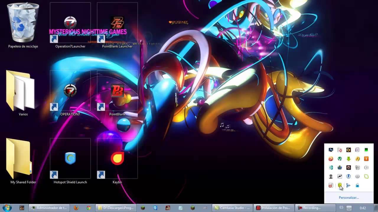The width and height of the screenshot is (378, 212).
Task: Click the OPERATION7 desktop shortcut
Action: click(70, 93)
